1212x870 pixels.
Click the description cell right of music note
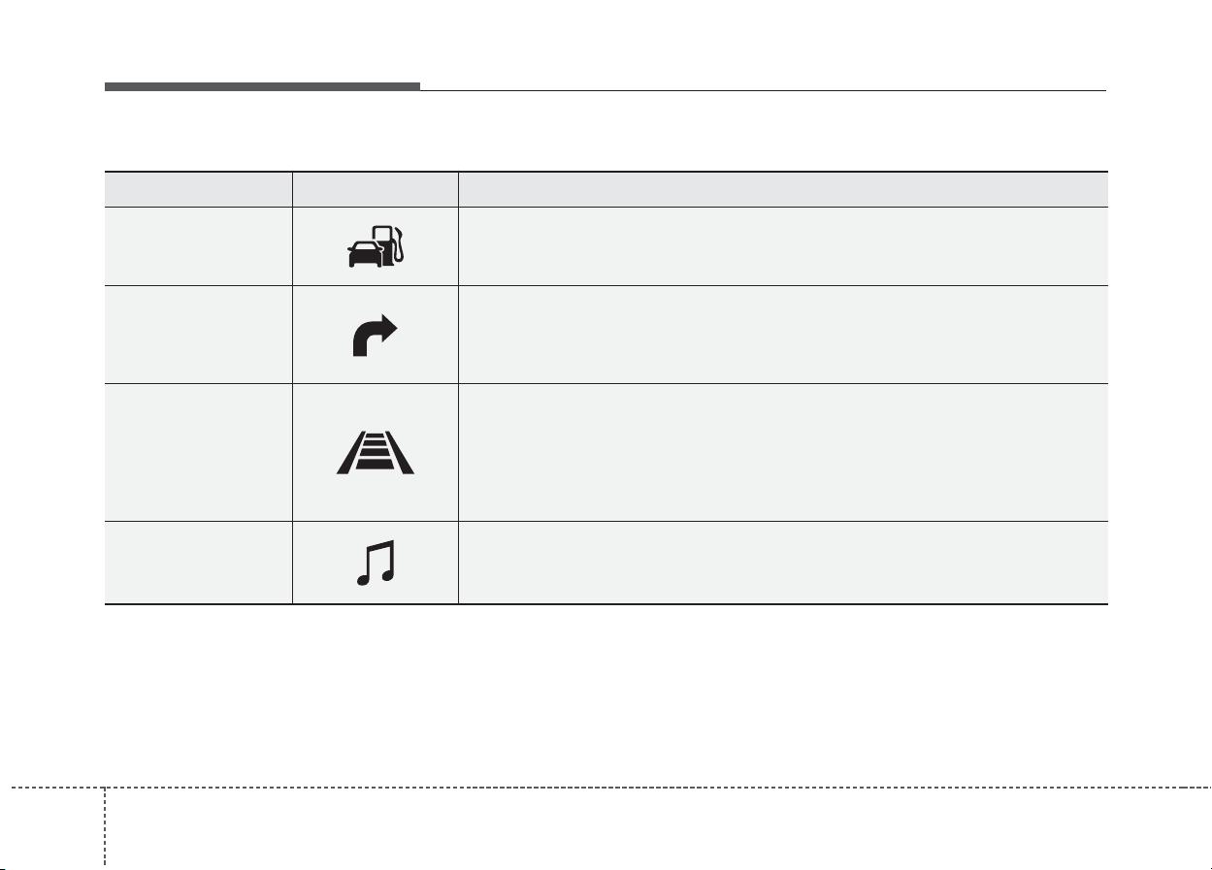(783, 564)
